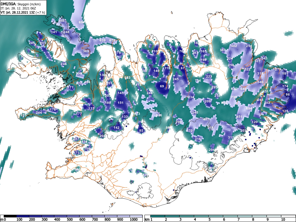Click the 'DMI/IGA: Skyggni (m/km)' title text
The image size is (296, 222).
coord(21,4)
